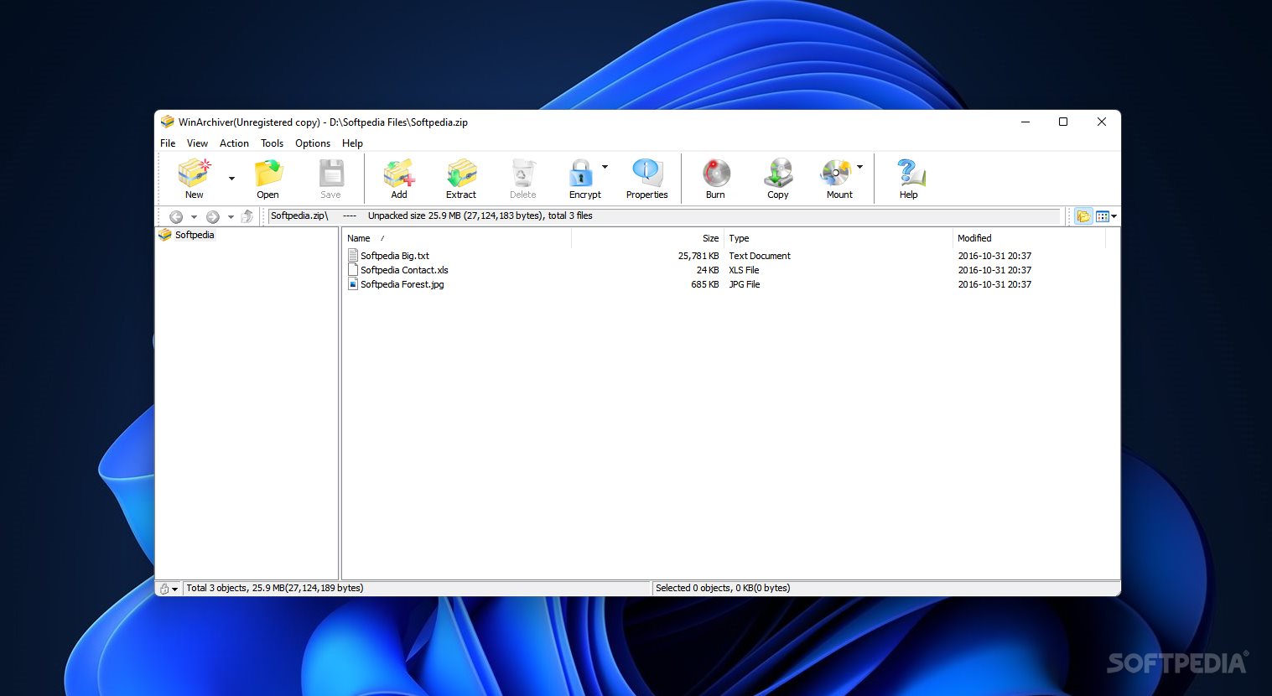
Task: Sort by the Type column header
Action: point(838,238)
